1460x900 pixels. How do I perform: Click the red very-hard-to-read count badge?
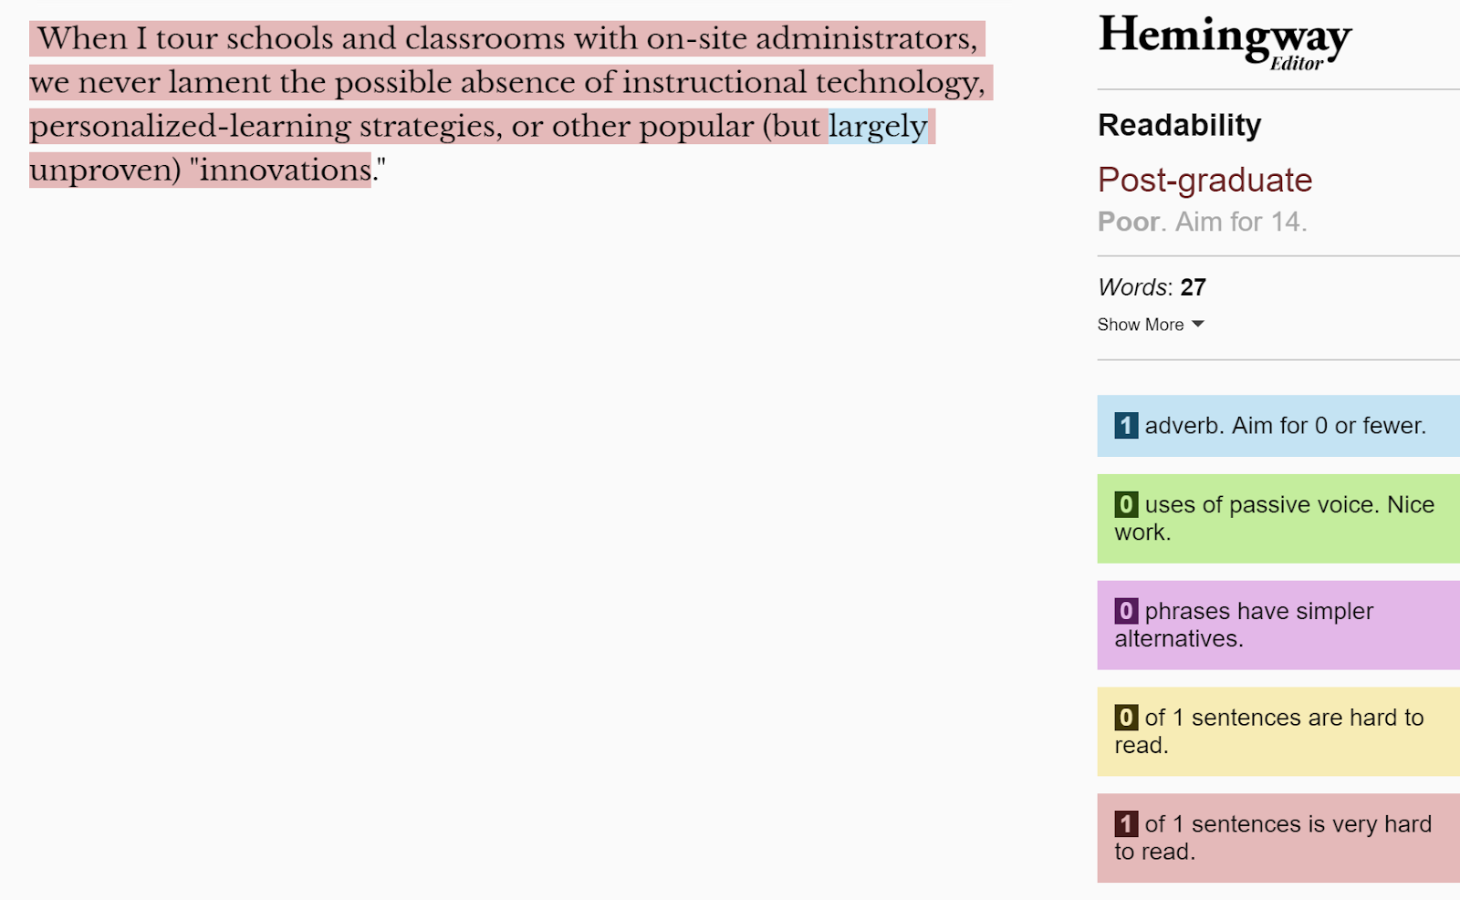(x=1126, y=824)
